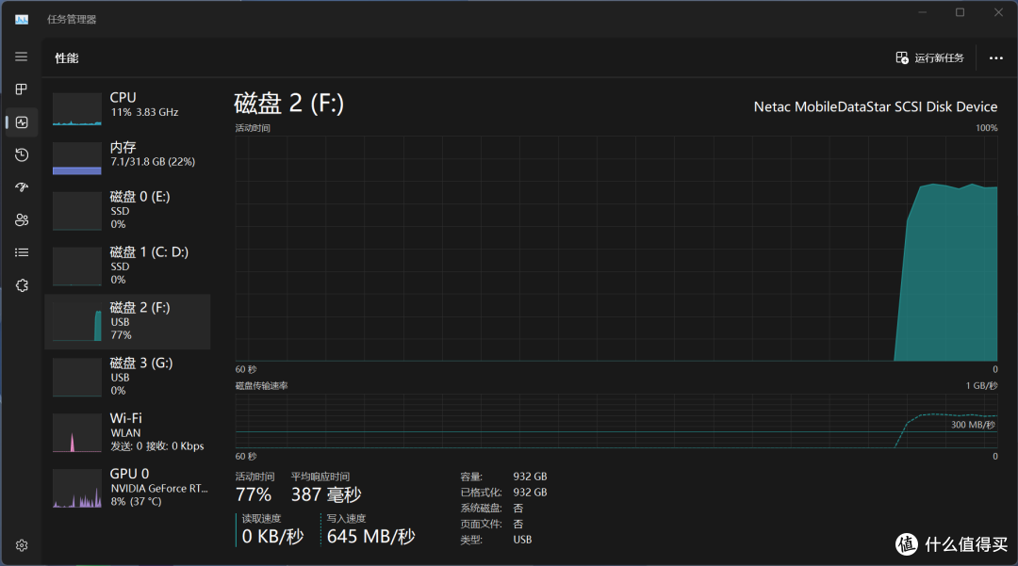1018x566 pixels.
Task: Select 磁盘 2 (F:) entry
Action: pos(128,321)
